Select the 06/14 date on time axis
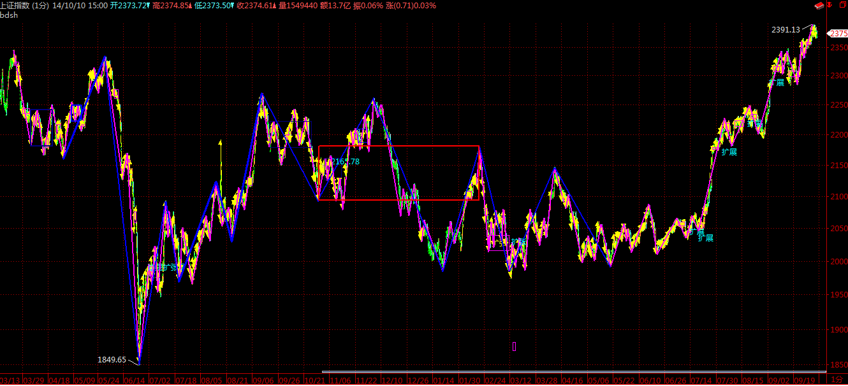 [135, 380]
